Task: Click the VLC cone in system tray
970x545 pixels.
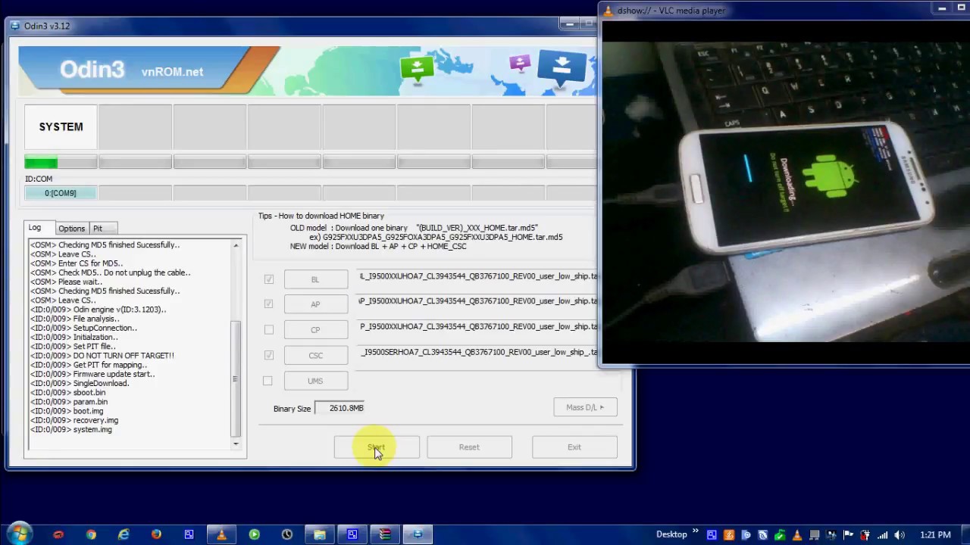Action: [797, 534]
